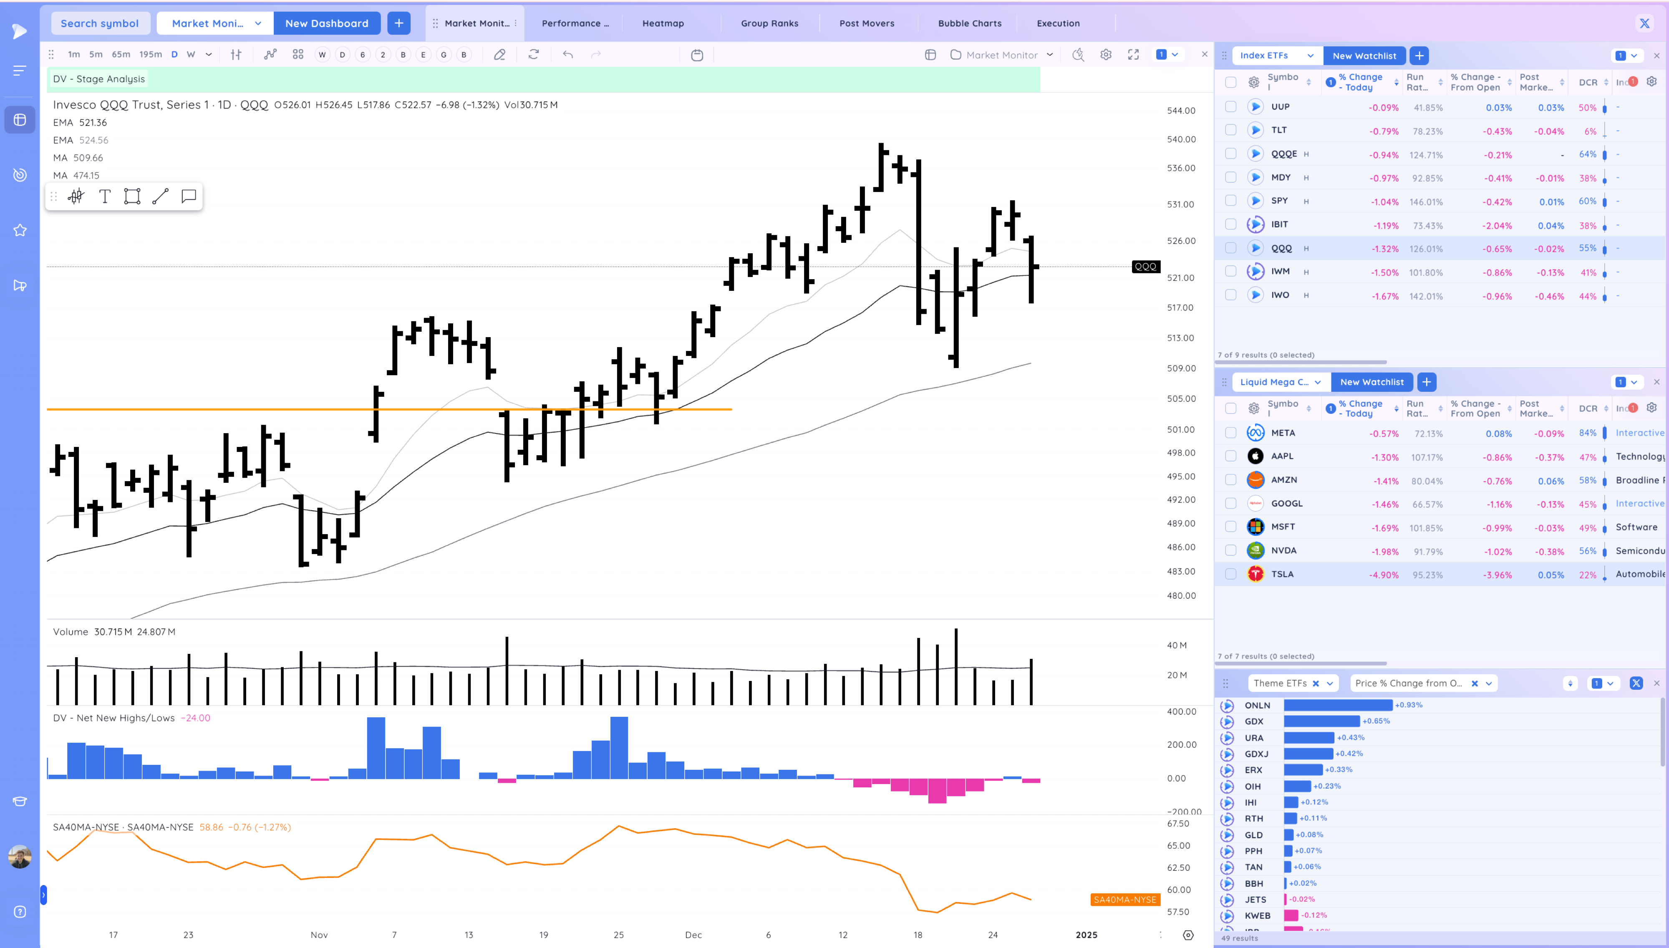Expand the Index ETFs watchlist dropdown

(x=1310, y=55)
